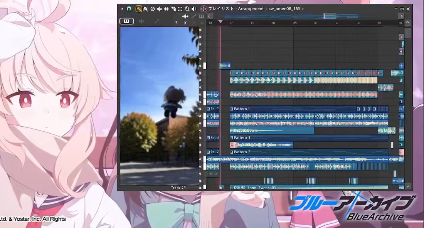
Task: Click the プレイリスト title text
Action: coord(221,8)
